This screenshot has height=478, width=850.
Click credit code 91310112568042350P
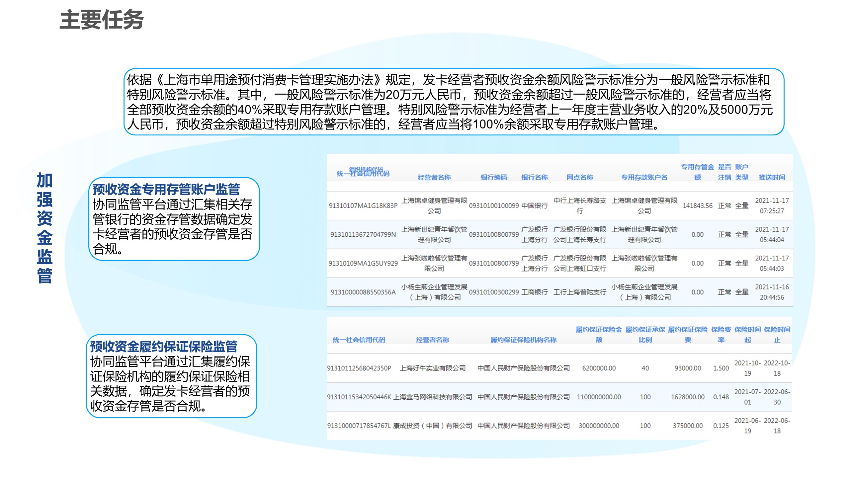coord(359,368)
